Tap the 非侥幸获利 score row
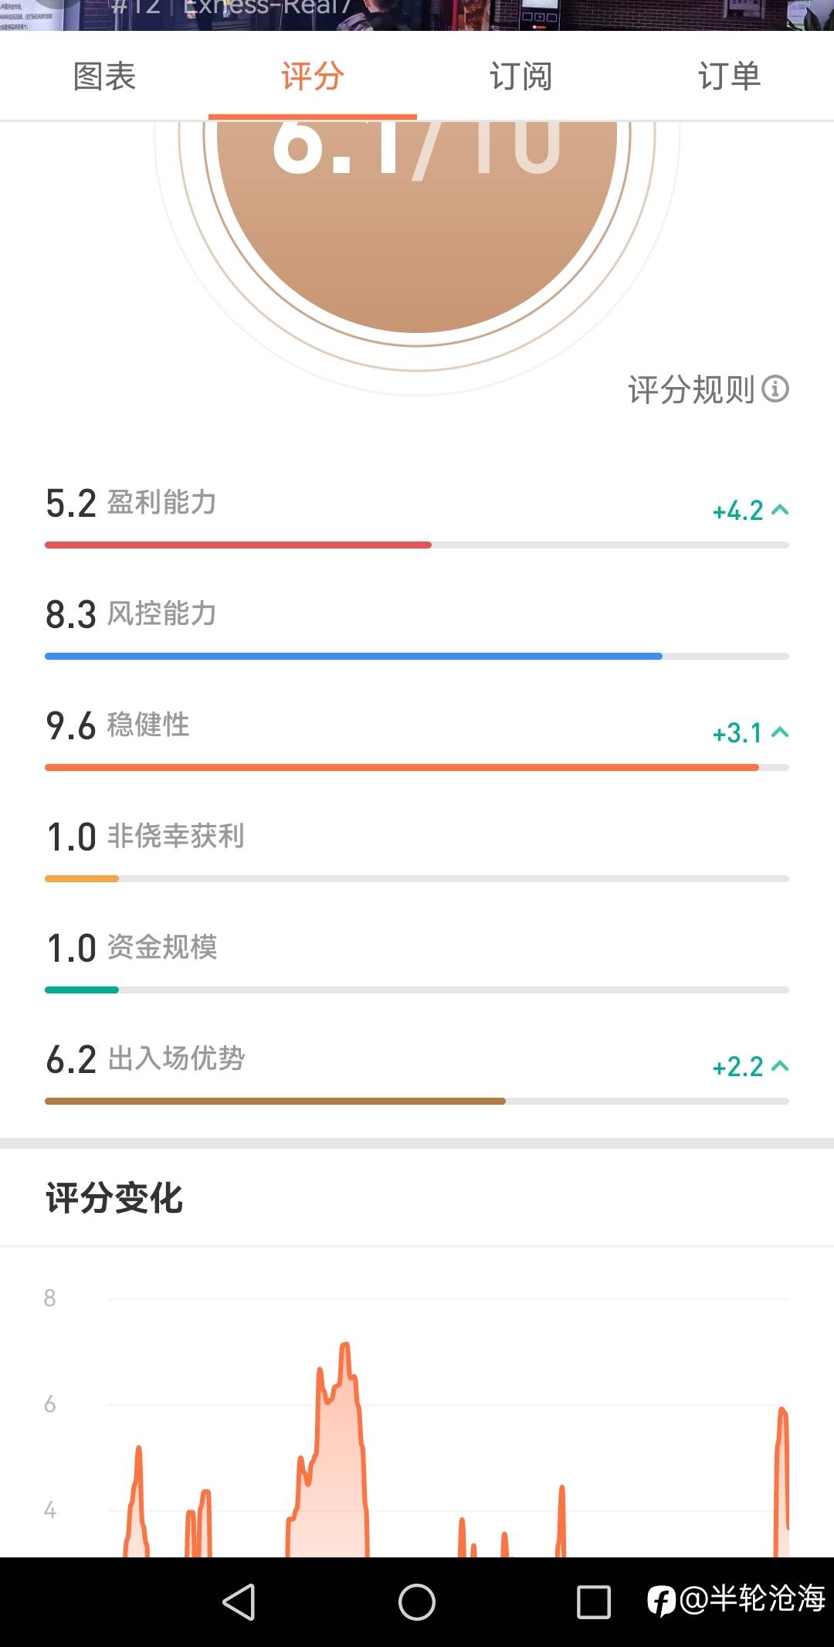The width and height of the screenshot is (834, 1647). point(417,851)
